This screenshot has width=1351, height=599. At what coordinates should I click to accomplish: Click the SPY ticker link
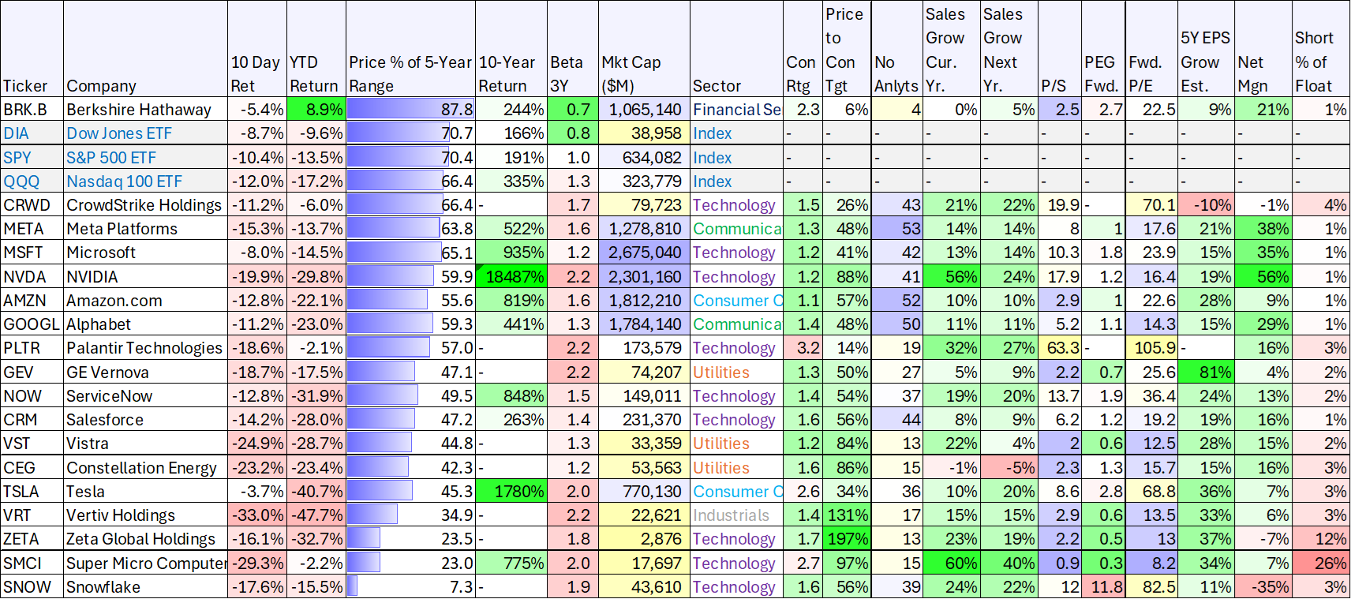(x=17, y=157)
